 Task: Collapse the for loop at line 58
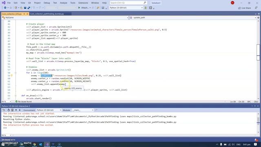click(x=15, y=73)
